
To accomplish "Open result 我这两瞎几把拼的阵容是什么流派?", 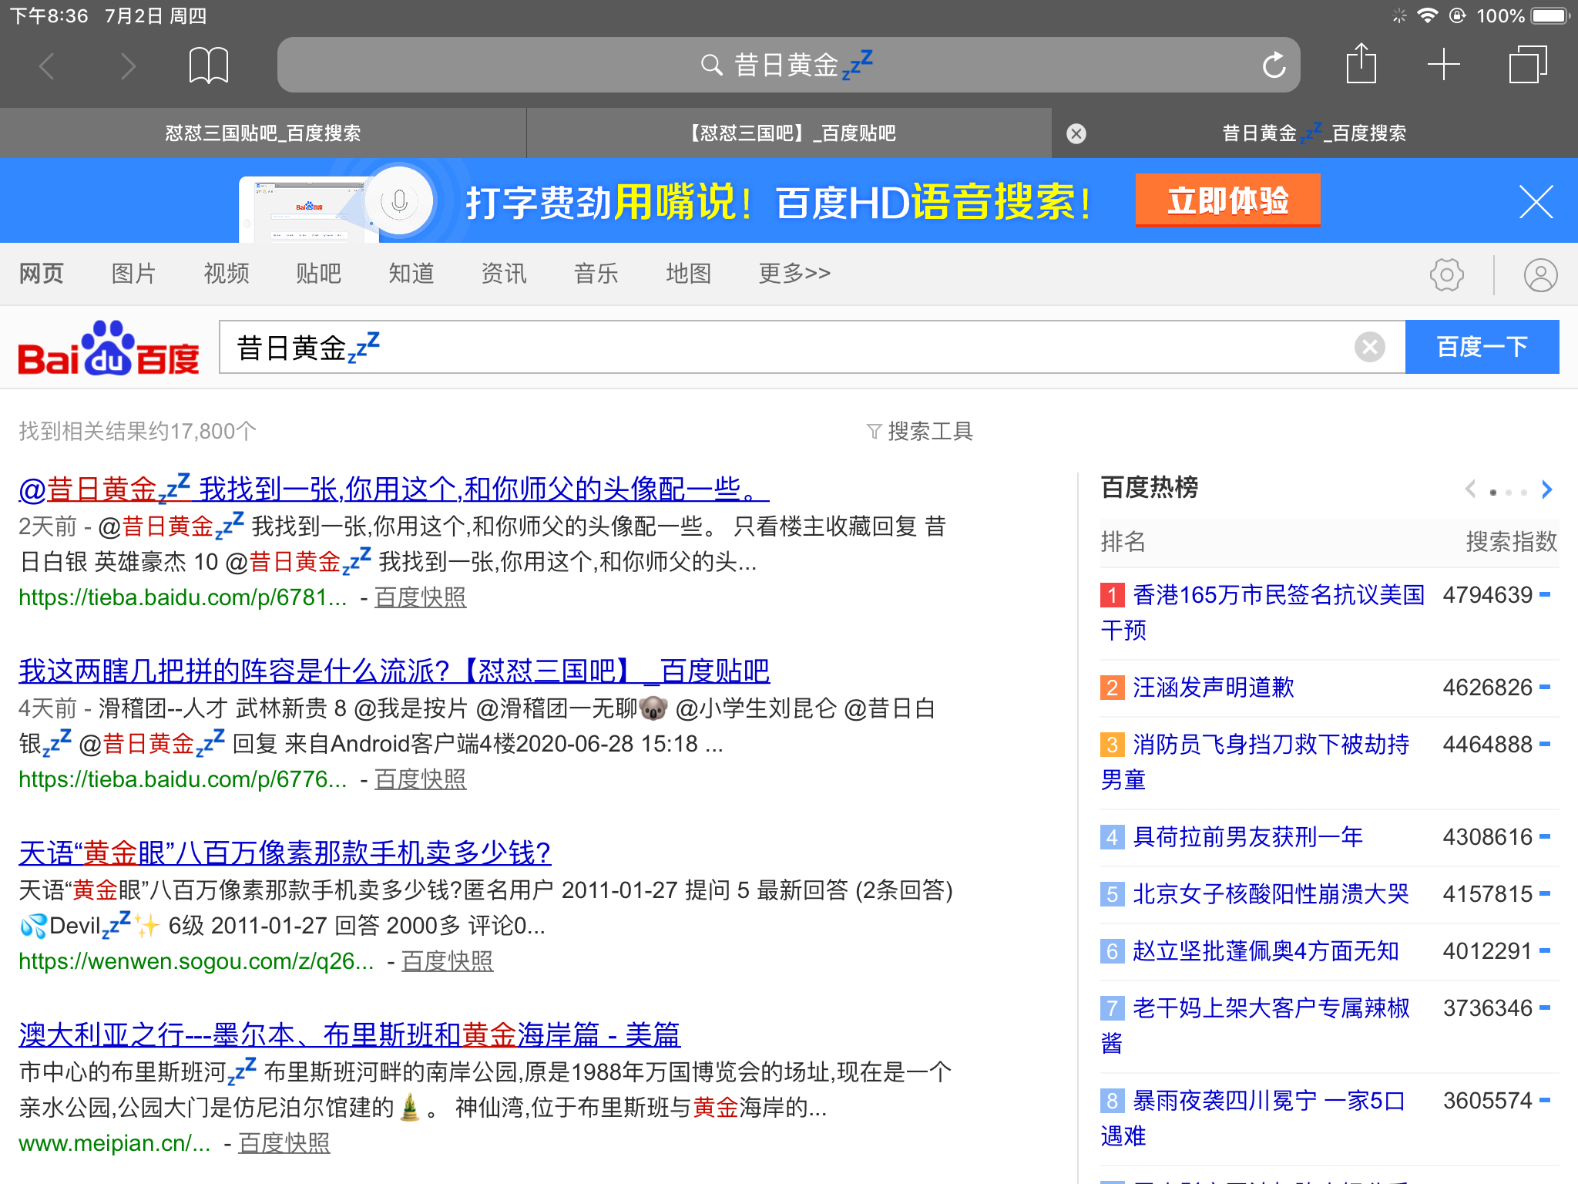I will pyautogui.click(x=394, y=671).
